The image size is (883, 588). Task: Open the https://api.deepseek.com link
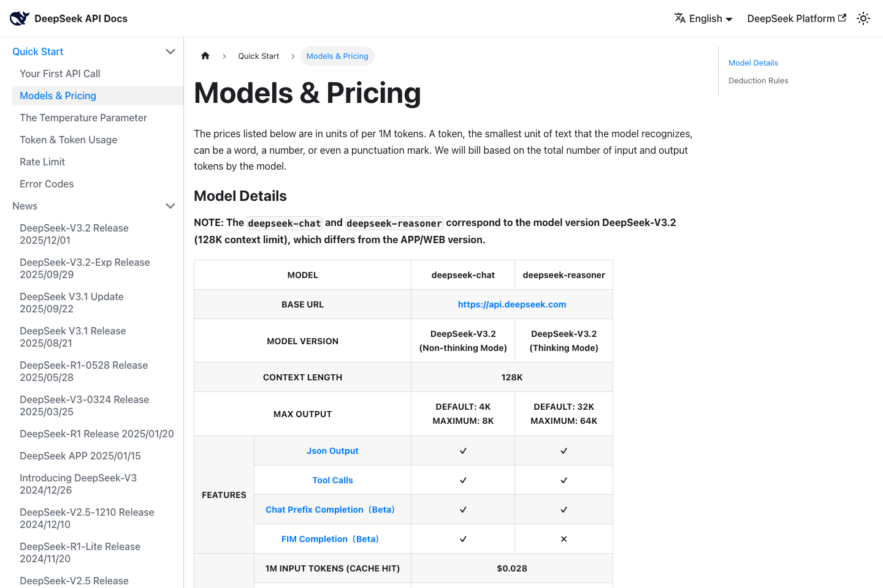(x=512, y=304)
